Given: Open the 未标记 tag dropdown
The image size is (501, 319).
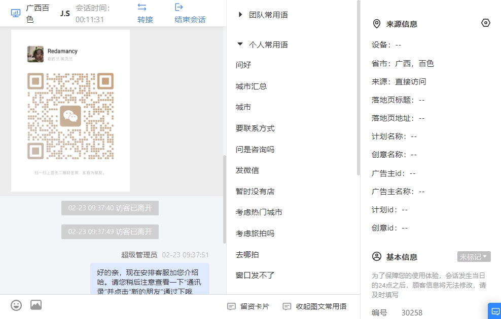Looking at the screenshot, I should pos(474,256).
